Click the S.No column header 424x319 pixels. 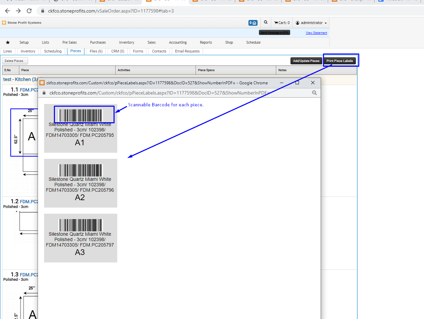pos(11,70)
